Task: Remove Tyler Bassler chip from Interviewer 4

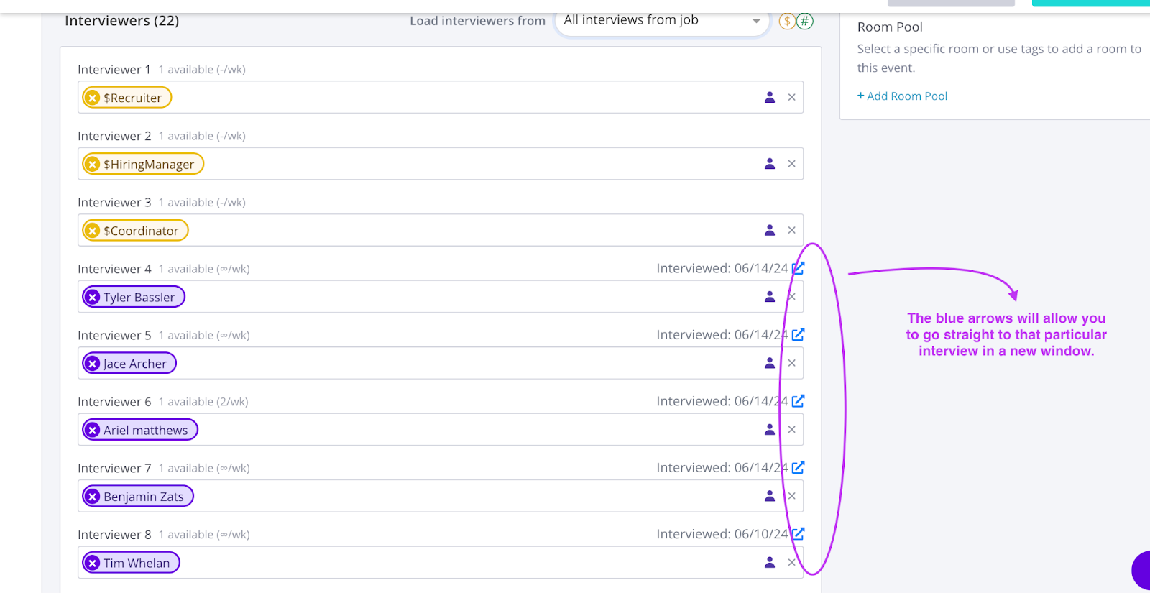Action: tap(93, 298)
